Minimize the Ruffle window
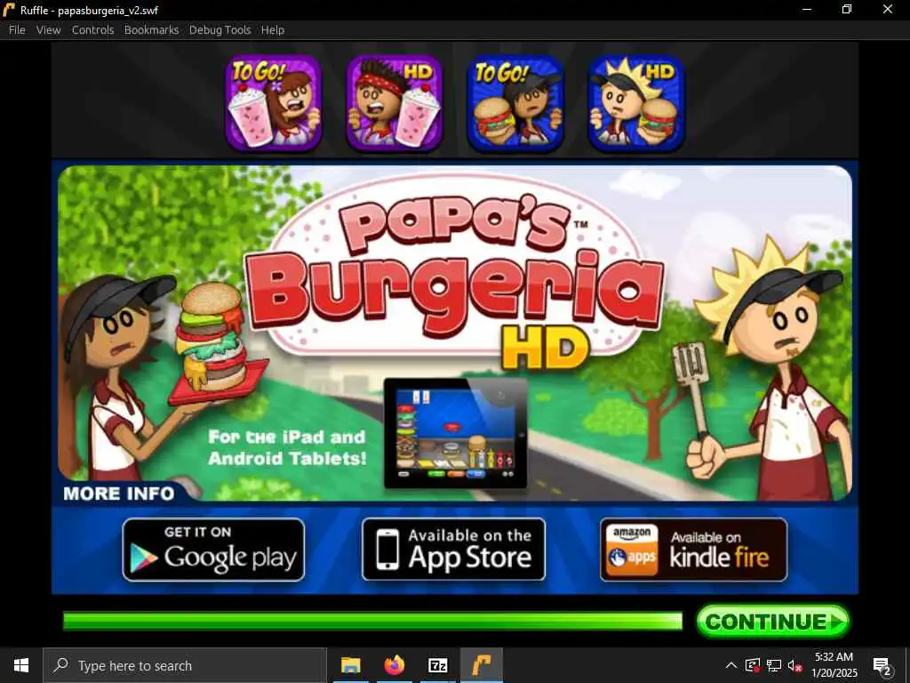This screenshot has height=683, width=910. tap(807, 9)
